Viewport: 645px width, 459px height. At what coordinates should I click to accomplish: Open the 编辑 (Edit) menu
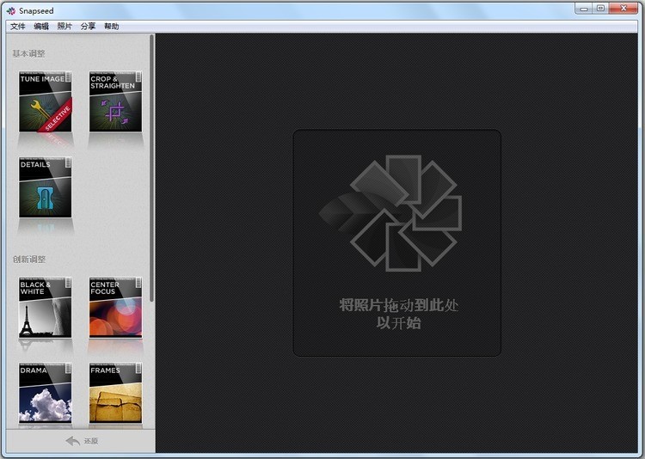(41, 27)
